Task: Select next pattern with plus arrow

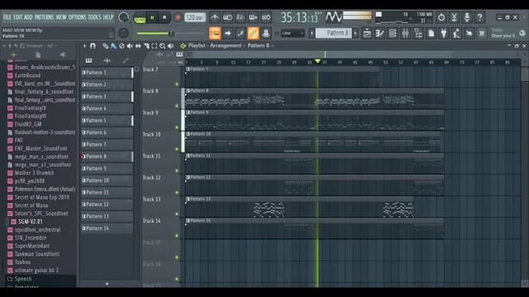Action: tap(355, 33)
